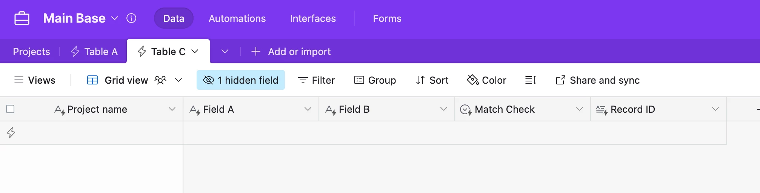Screen dimensions: 760x193
Task: Click the row height icon
Action: click(x=531, y=80)
